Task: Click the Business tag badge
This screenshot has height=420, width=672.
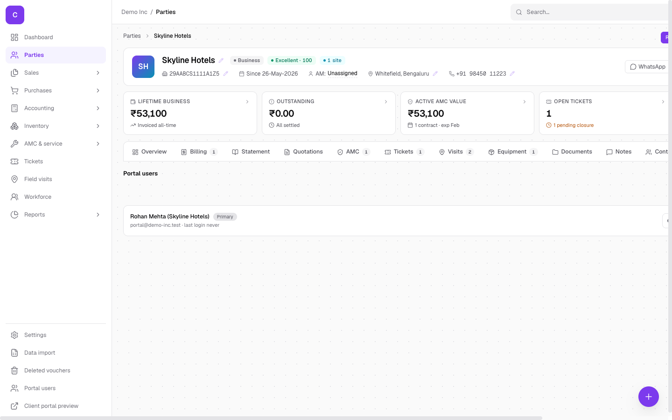Action: click(247, 60)
